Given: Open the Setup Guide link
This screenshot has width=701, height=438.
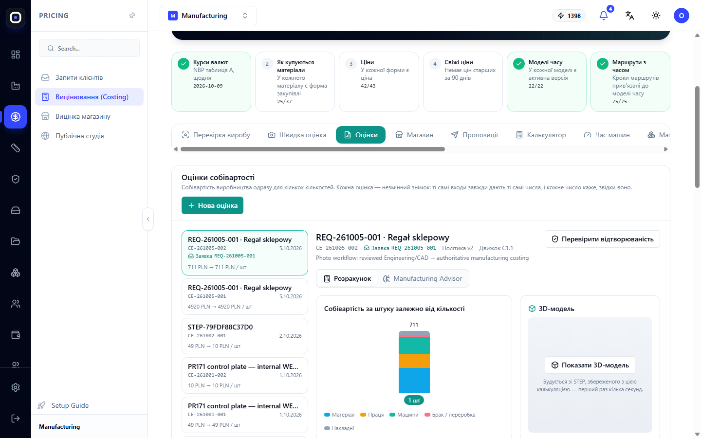Looking at the screenshot, I should tap(63, 405).
